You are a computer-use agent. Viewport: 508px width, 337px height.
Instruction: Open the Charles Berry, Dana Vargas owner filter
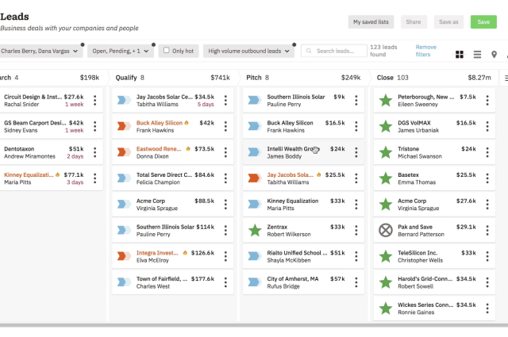click(40, 52)
